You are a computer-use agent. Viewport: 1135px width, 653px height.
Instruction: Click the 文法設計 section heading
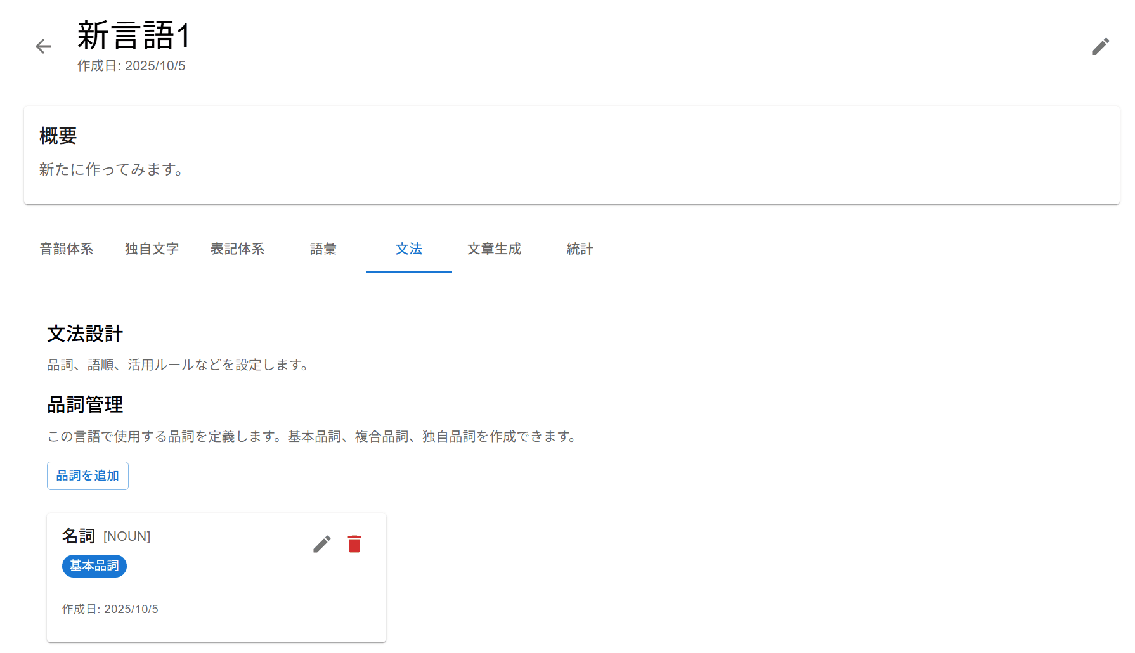(85, 333)
